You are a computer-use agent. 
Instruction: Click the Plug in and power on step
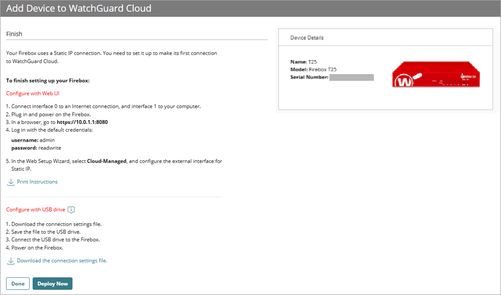pyautogui.click(x=48, y=114)
